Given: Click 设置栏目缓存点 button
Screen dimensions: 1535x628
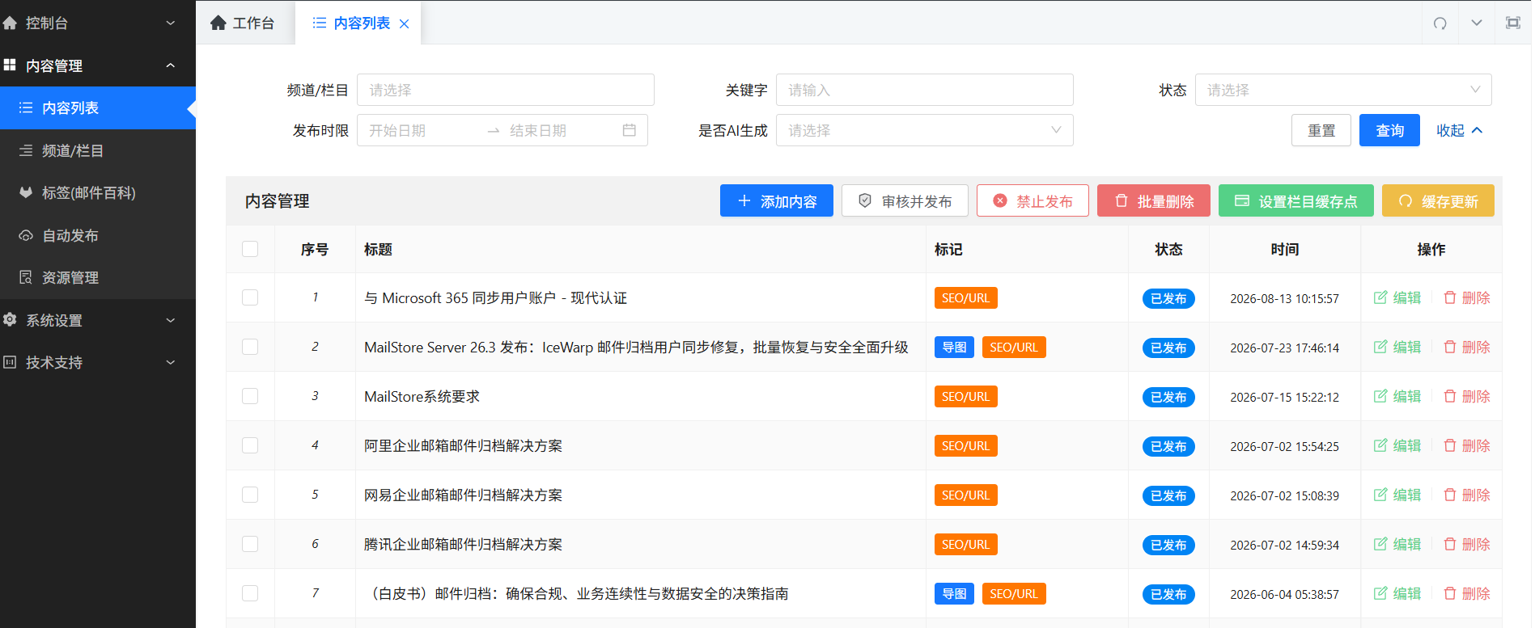Looking at the screenshot, I should pyautogui.click(x=1296, y=200).
